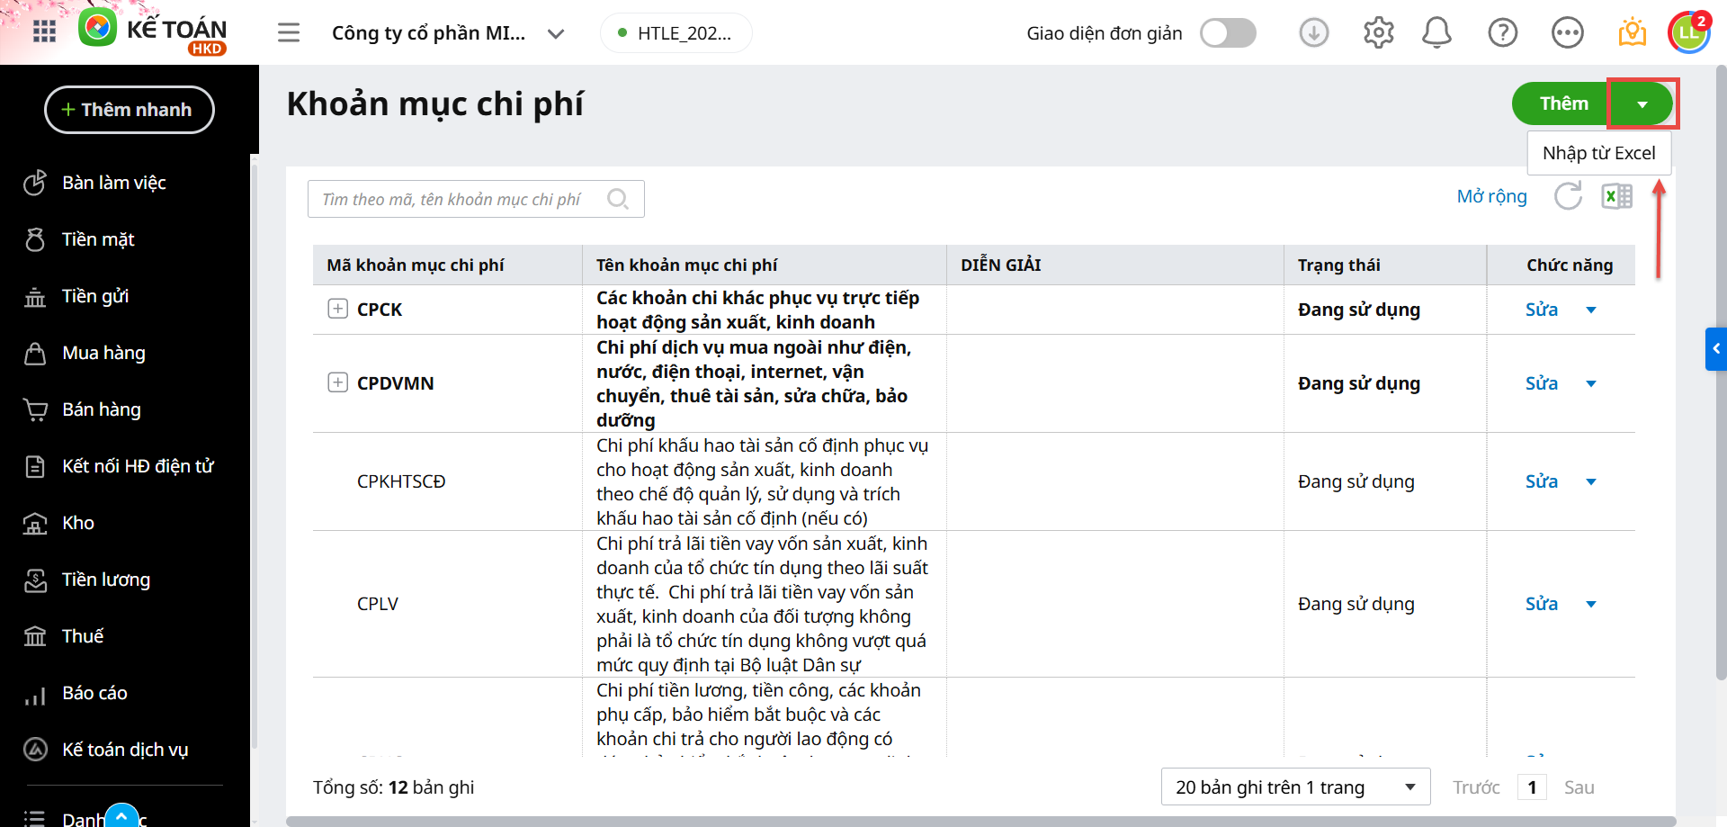Image resolution: width=1727 pixels, height=827 pixels.
Task: Click the download arrow icon in header
Action: pyautogui.click(x=1313, y=33)
